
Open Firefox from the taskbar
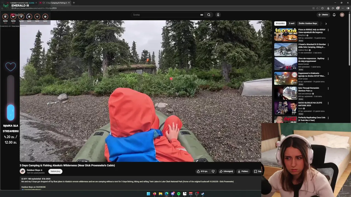point(154,194)
